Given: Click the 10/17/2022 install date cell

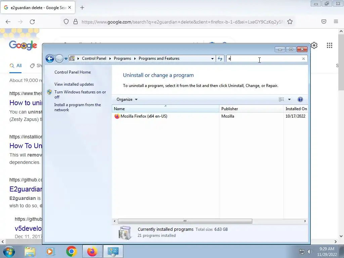Looking at the screenshot, I should coord(295,116).
